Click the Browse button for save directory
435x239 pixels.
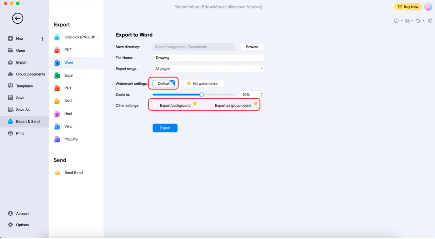coord(252,47)
